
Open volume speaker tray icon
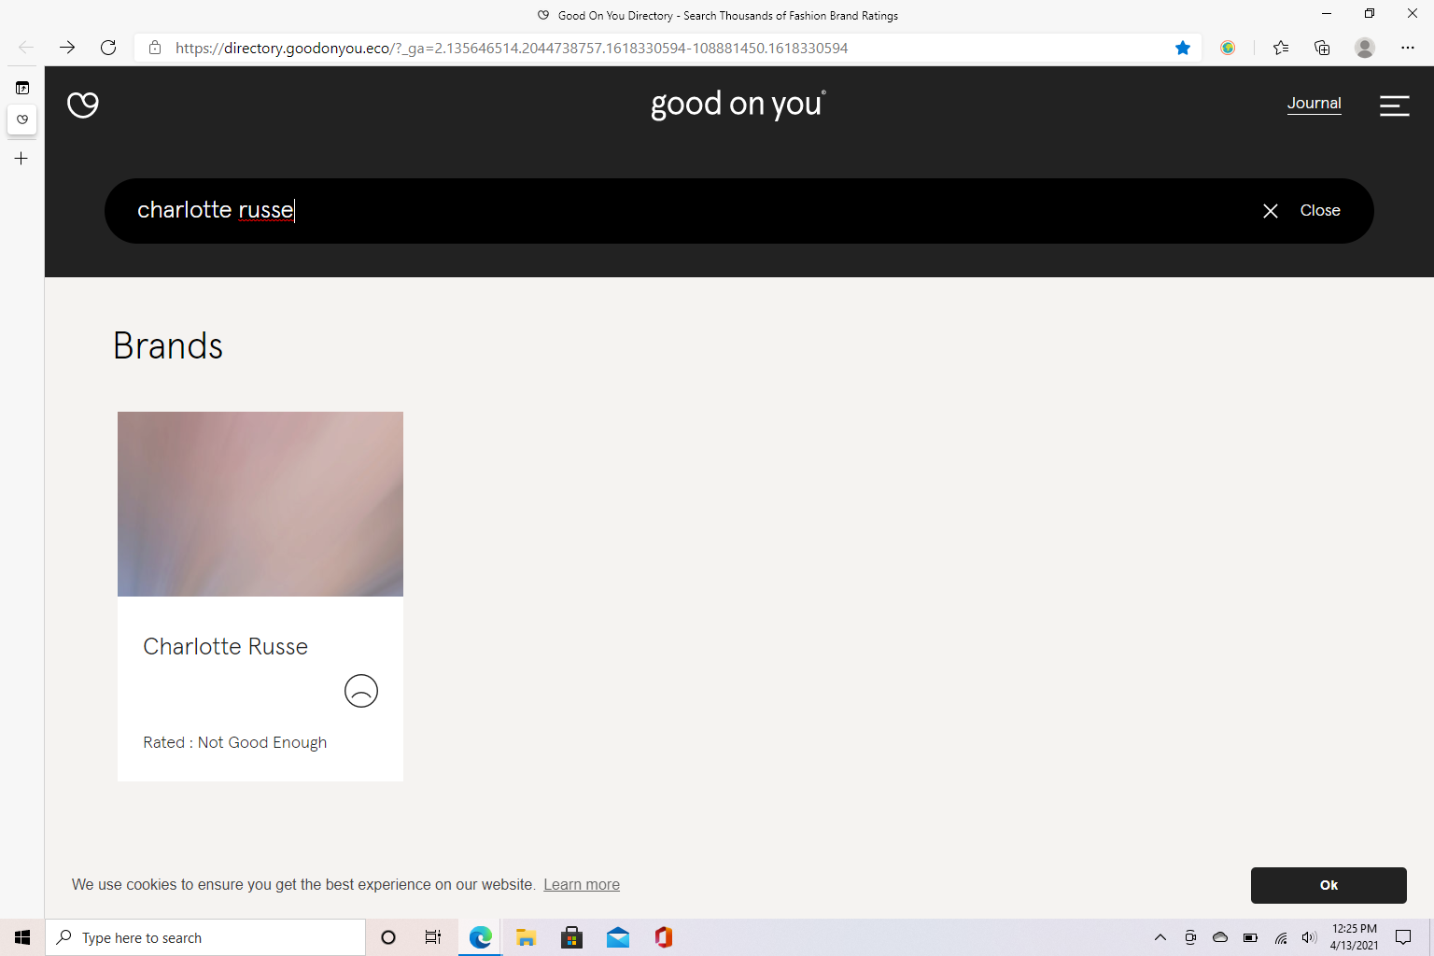(x=1309, y=937)
